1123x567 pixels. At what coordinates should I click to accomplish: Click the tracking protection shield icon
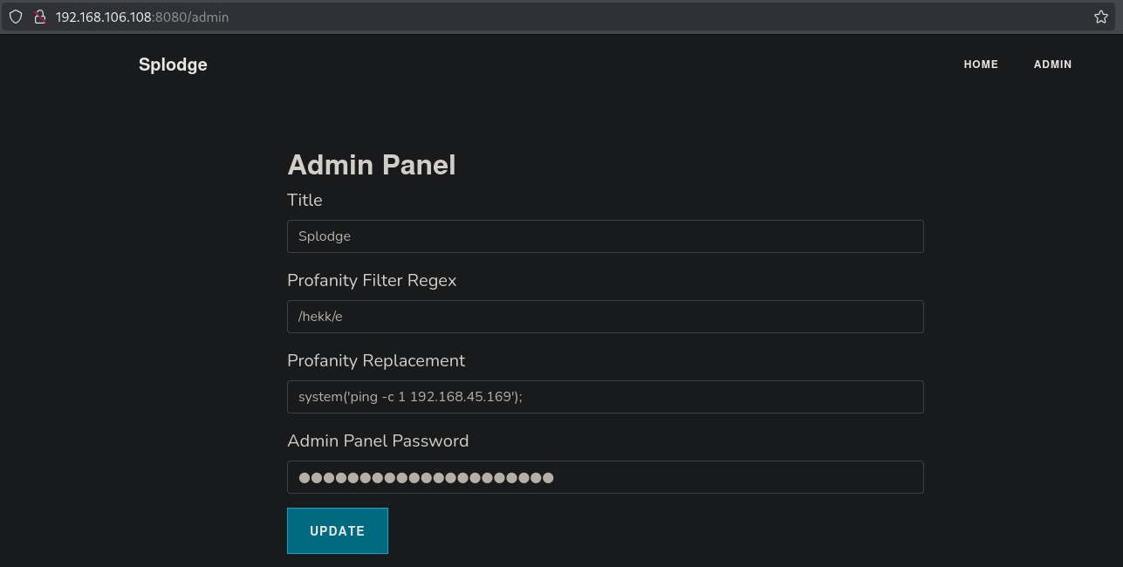click(x=16, y=17)
